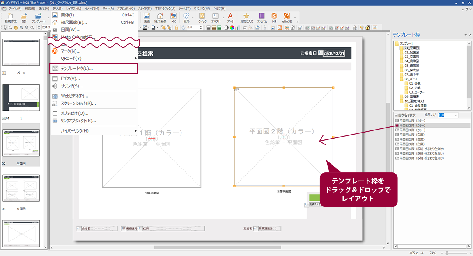This screenshot has height=256, width=473.
Task: Open the テンプレート toolbar button
Action: point(38,18)
